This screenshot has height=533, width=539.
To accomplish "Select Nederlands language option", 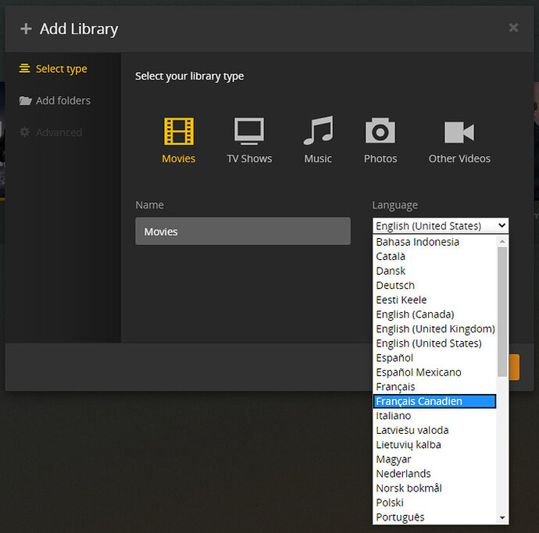I will 434,473.
